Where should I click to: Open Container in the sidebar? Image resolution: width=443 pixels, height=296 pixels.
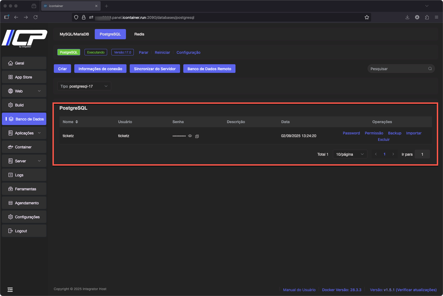click(23, 147)
